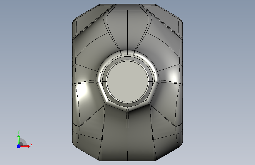This screenshot has width=255, height=165.
Task: Click the red X axis arrow of the triad
Action: pos(25,146)
